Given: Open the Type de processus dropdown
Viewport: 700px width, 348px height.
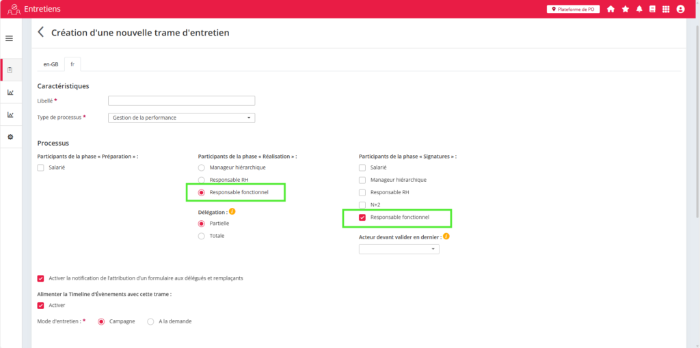Looking at the screenshot, I should click(x=181, y=118).
